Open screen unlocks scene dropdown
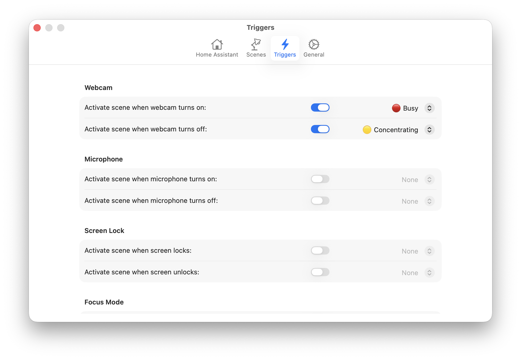This screenshot has height=360, width=521. 429,273
